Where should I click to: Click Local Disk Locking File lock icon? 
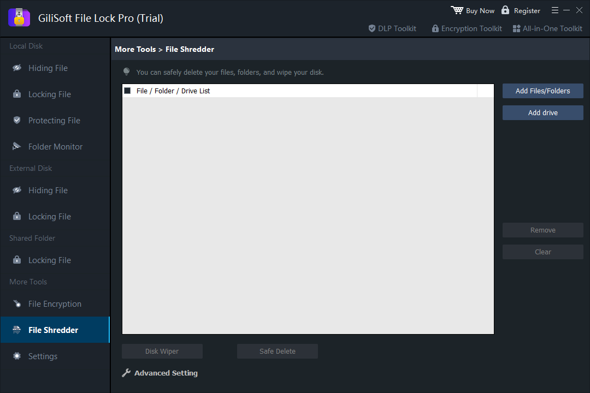pyautogui.click(x=17, y=94)
